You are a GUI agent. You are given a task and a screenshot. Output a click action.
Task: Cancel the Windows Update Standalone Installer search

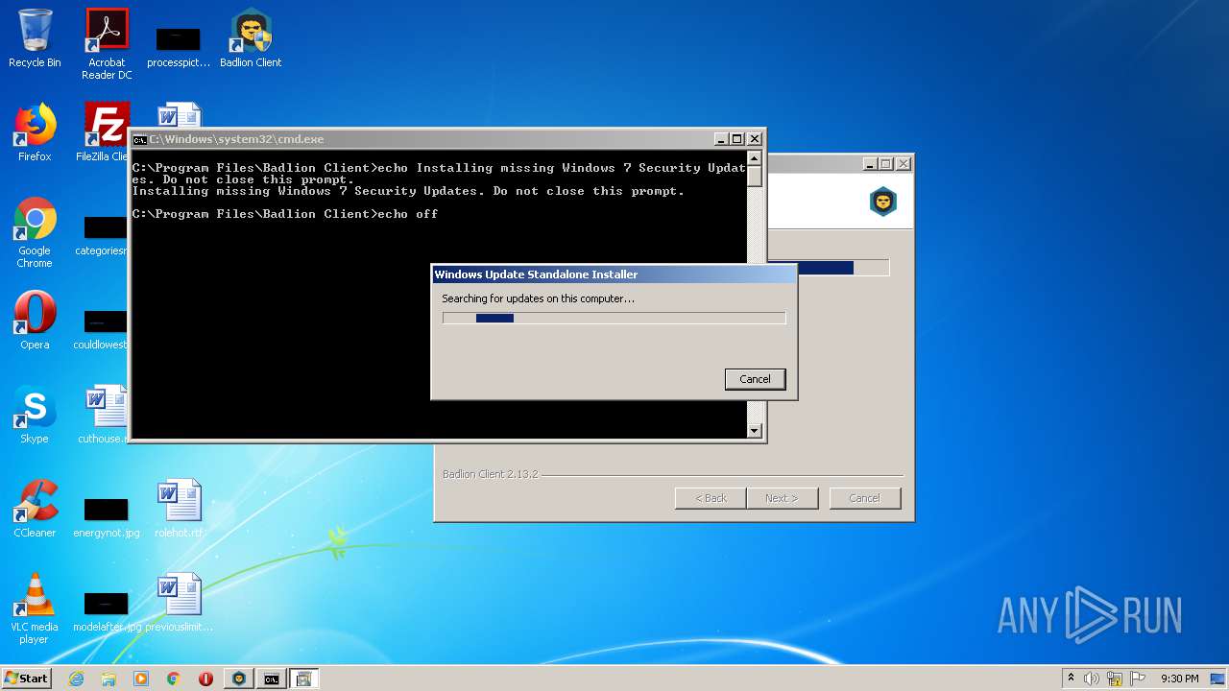[x=755, y=379]
